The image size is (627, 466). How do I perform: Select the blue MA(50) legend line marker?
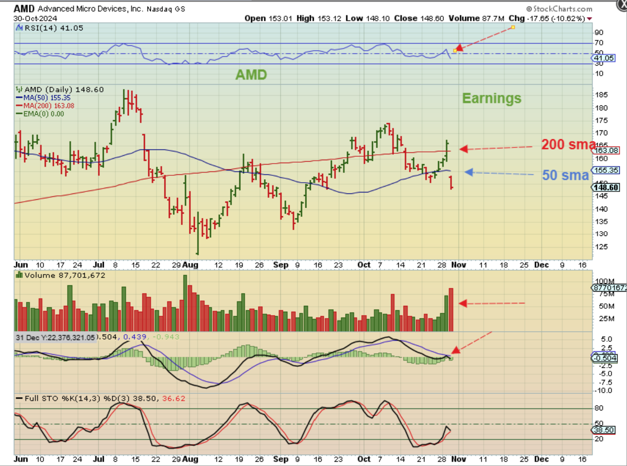pos(20,98)
